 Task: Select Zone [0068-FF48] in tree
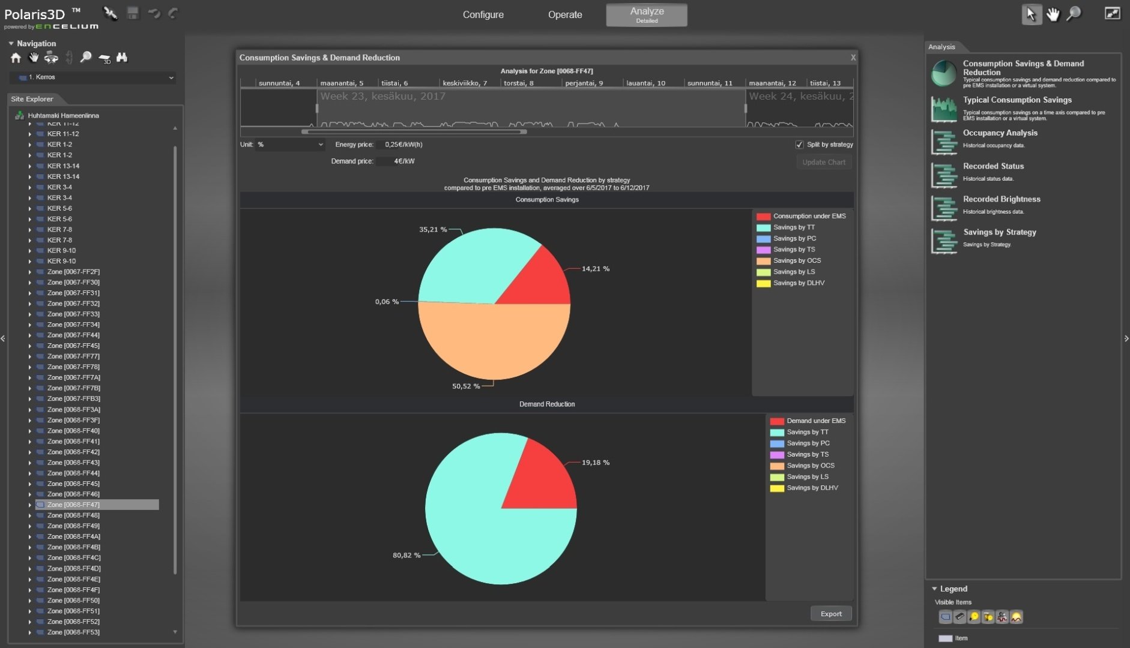(73, 515)
